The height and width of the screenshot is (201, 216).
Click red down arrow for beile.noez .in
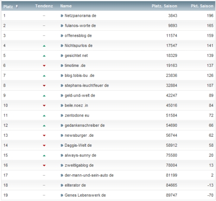tap(44, 106)
